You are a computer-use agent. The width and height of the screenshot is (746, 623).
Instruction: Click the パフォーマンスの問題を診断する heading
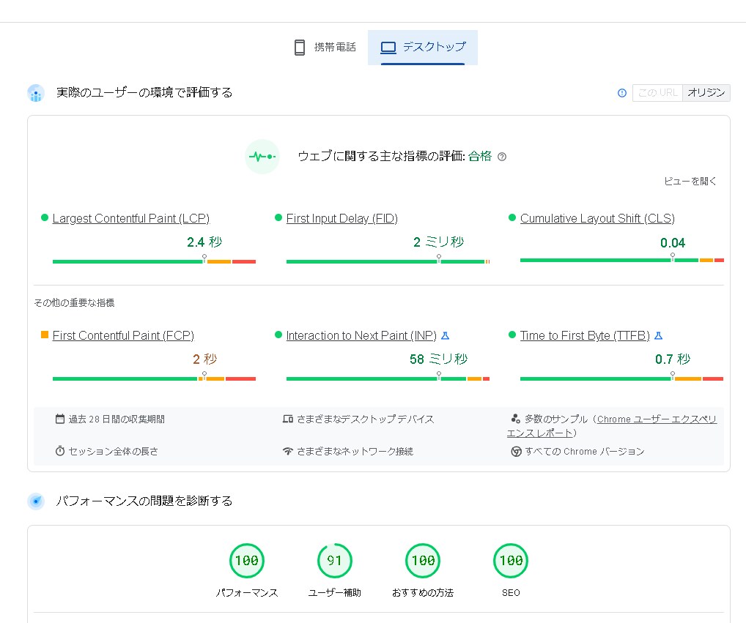coord(144,501)
